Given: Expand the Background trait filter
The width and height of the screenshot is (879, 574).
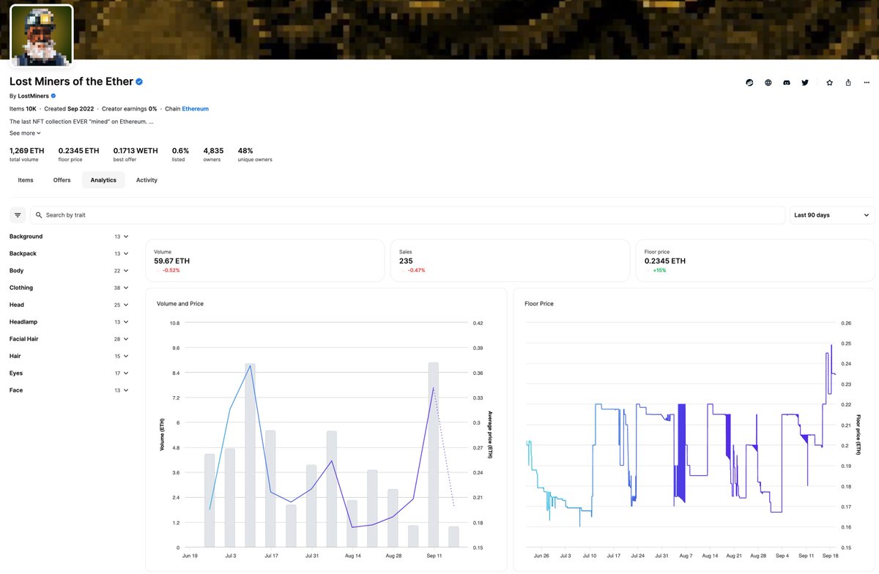Looking at the screenshot, I should click(69, 236).
